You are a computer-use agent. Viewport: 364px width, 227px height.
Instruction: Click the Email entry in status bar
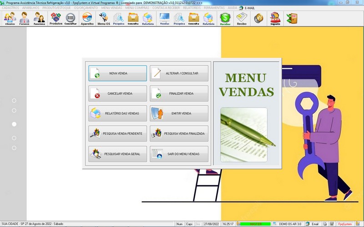(x=312, y=224)
